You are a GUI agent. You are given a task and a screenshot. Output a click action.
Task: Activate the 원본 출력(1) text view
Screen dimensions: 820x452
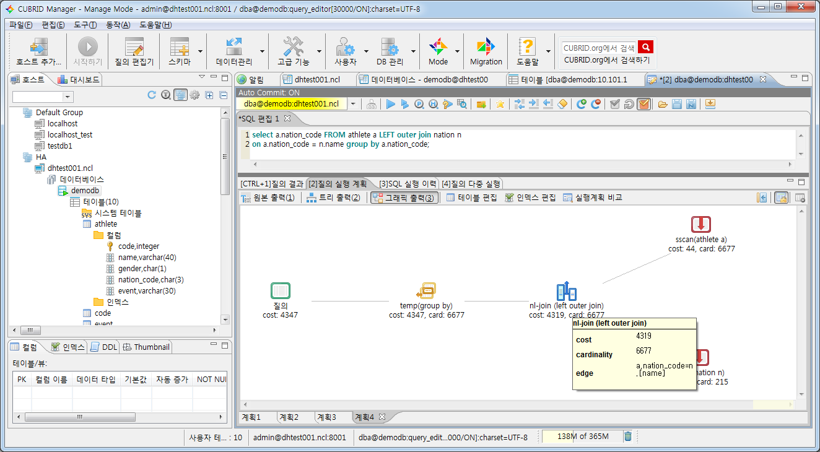pos(268,198)
